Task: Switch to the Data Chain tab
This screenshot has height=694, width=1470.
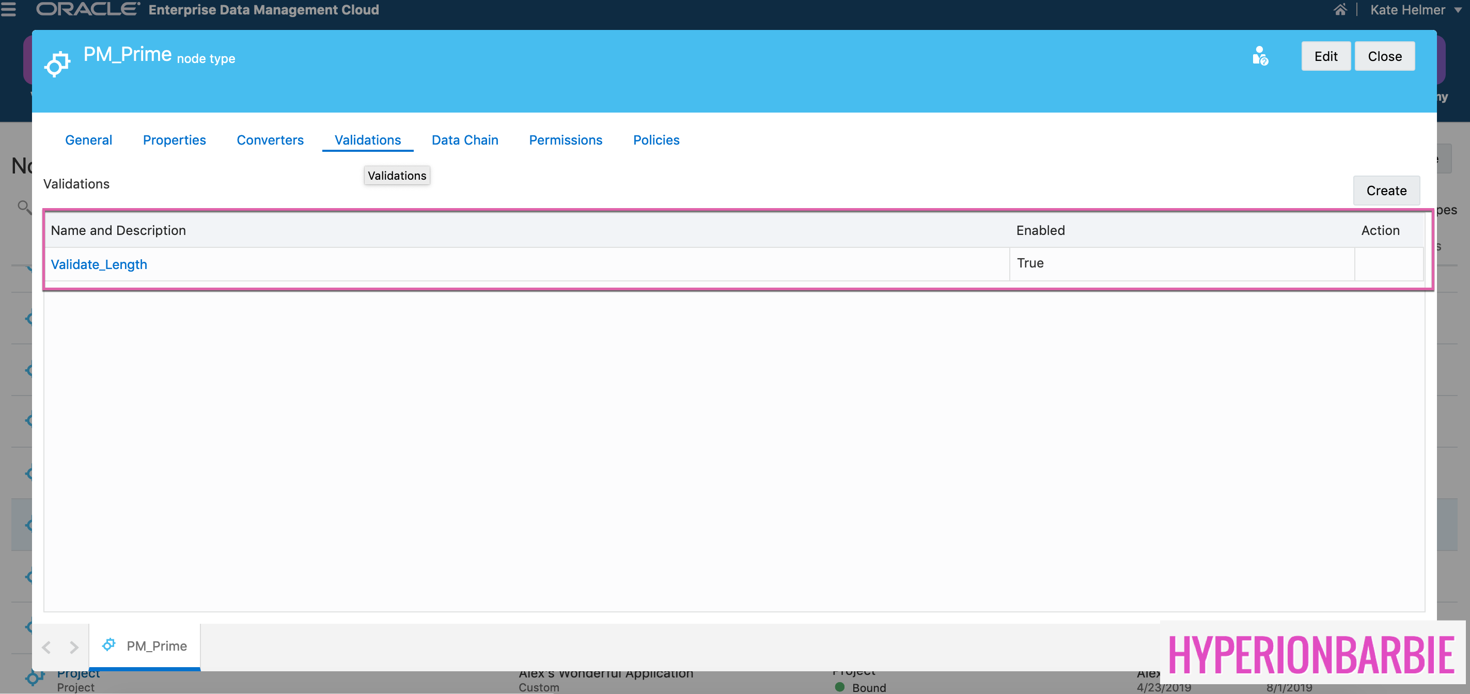Action: [465, 140]
